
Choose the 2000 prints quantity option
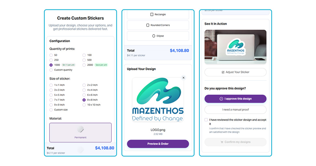point(84,65)
